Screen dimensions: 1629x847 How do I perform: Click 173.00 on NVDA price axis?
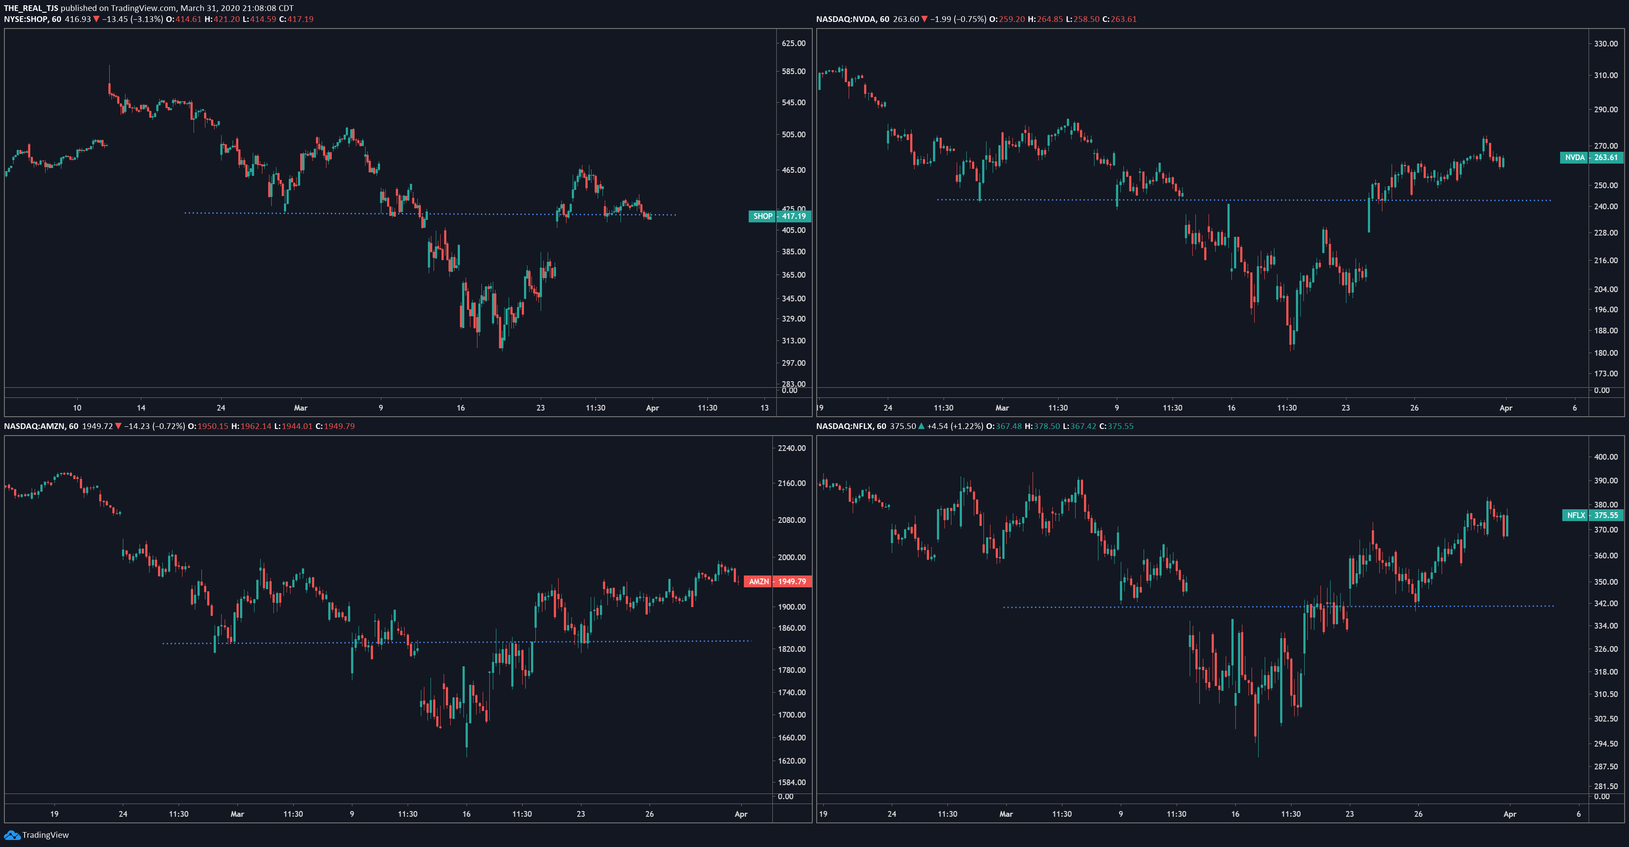(x=1606, y=374)
